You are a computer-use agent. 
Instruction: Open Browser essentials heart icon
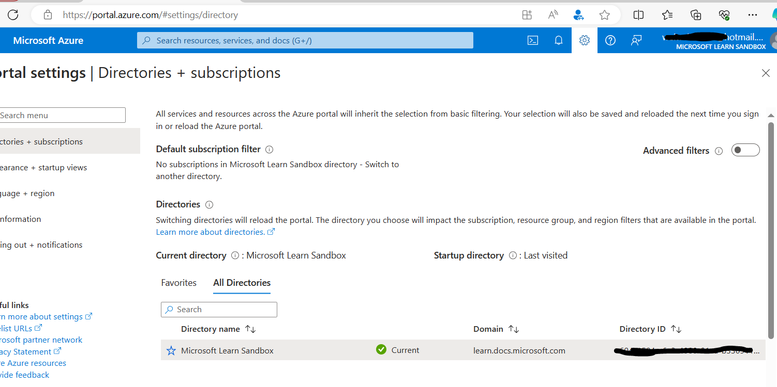(724, 15)
